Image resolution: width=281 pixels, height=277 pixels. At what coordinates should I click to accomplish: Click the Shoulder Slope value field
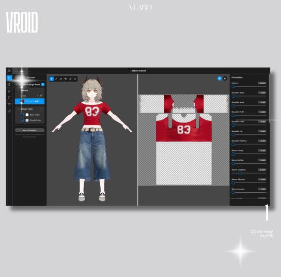coord(262,93)
